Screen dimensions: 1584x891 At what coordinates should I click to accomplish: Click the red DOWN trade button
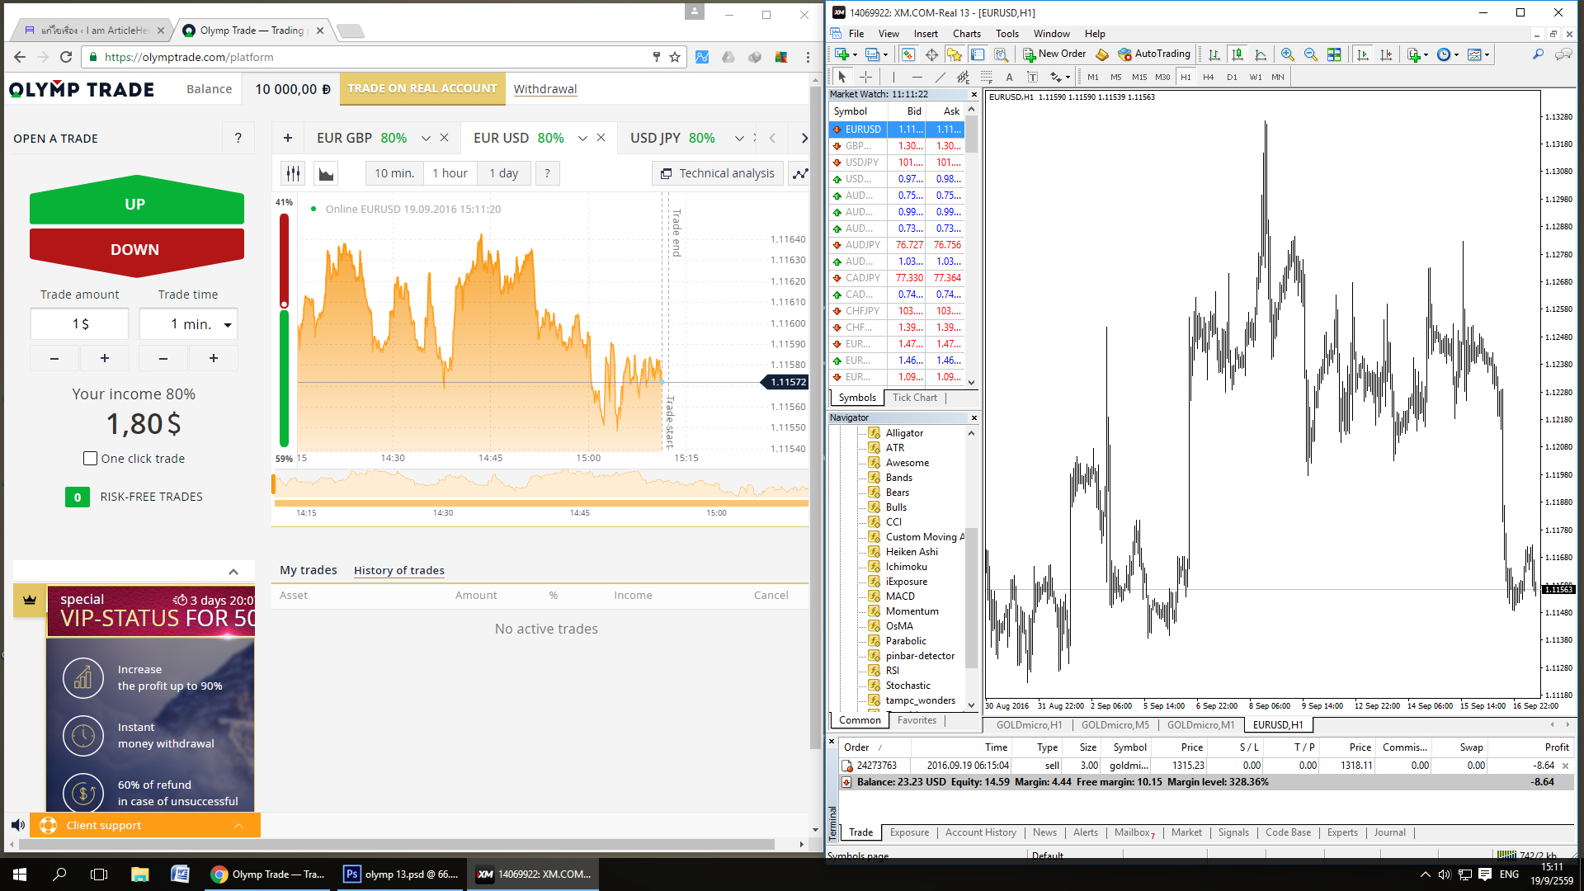pyautogui.click(x=136, y=251)
